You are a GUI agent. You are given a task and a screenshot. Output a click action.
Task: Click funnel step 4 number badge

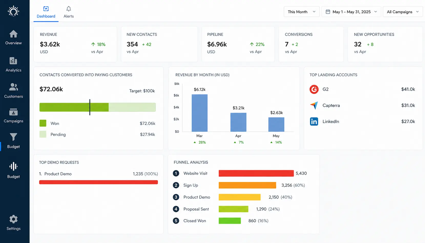click(x=176, y=209)
